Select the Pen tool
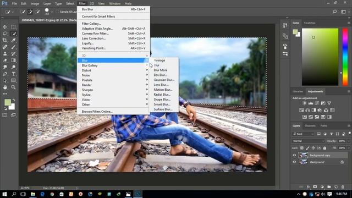The height and width of the screenshot is (198, 352). (x=5, y=74)
